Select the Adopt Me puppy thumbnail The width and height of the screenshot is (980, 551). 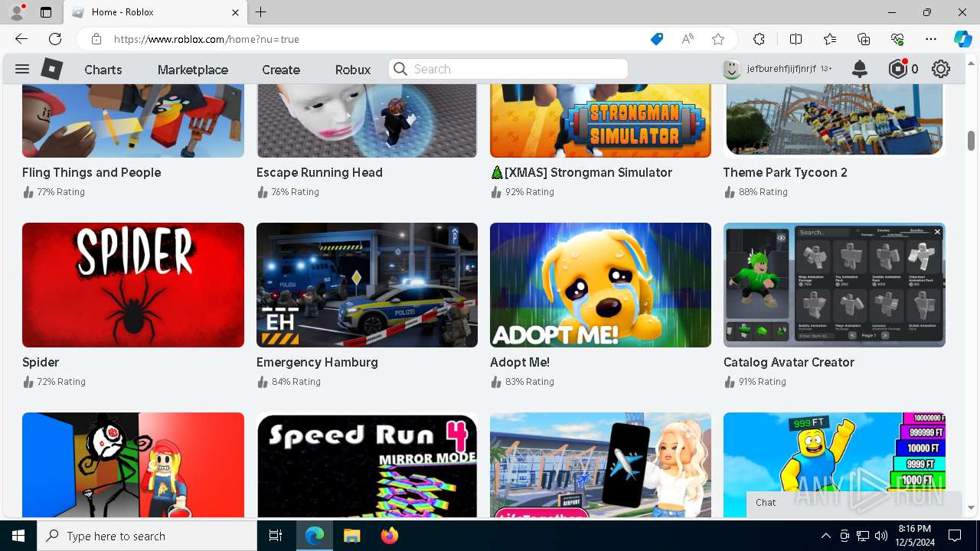(600, 285)
